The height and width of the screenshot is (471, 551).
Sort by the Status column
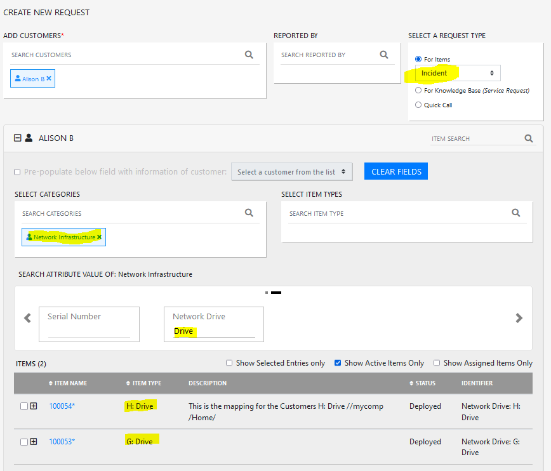422,383
